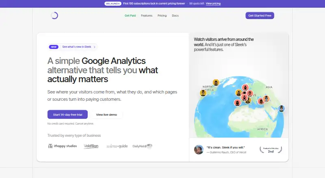Image resolution: width=325 pixels, height=178 pixels.
Task: Click the blue visitor avatar at globe's right edge
Action: coord(281,108)
